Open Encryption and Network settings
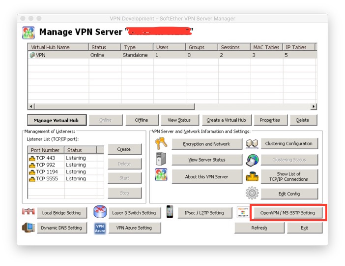Image resolution: width=345 pixels, height=266 pixels. tap(206, 144)
